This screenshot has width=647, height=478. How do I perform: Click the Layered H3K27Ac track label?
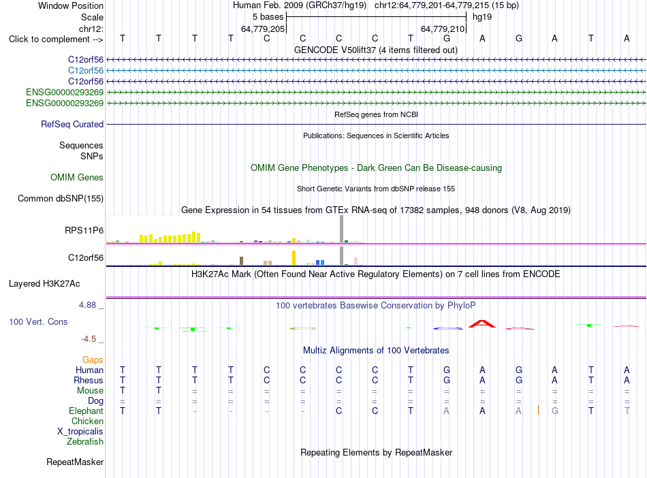44,284
